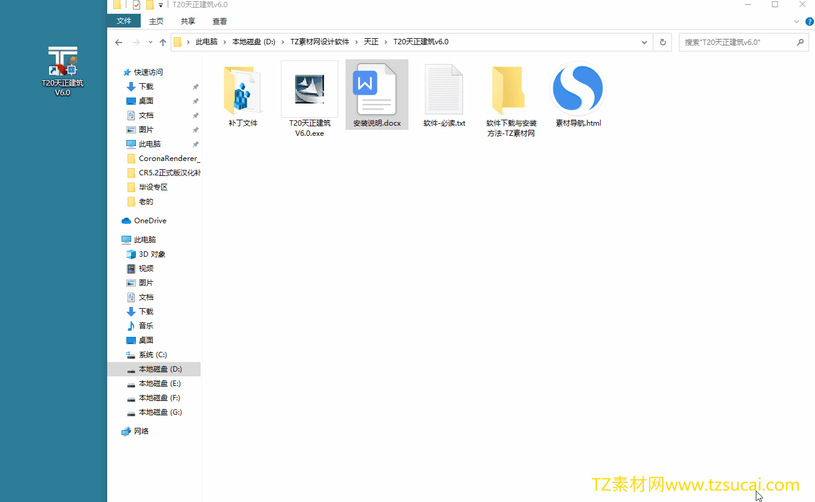The width and height of the screenshot is (815, 502).
Task: Click the search magnifier icon
Action: click(800, 42)
